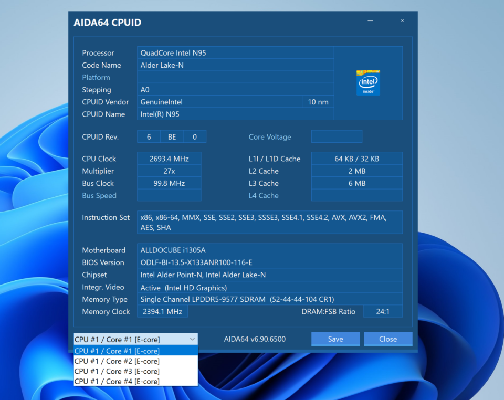Viewport: 504px width, 400px height.
Task: Select the L2 Cache value 2 MB
Action: tap(357, 171)
